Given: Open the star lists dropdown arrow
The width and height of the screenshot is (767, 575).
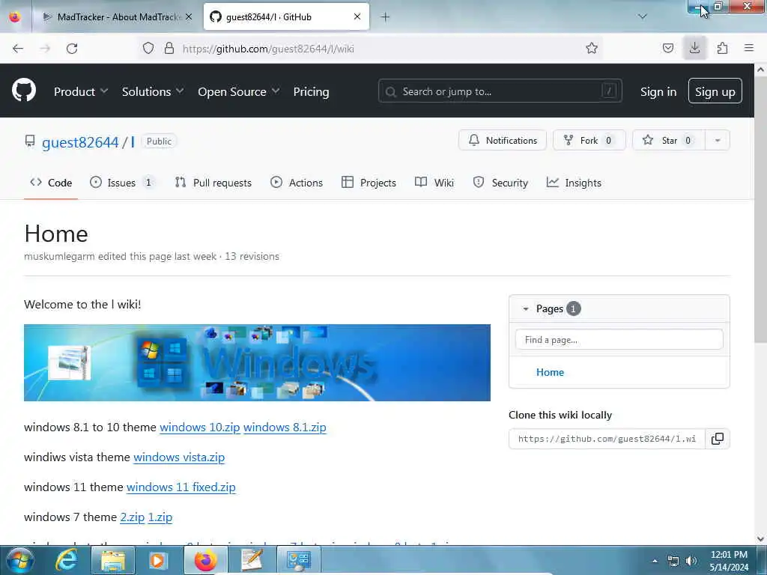Looking at the screenshot, I should tap(717, 140).
